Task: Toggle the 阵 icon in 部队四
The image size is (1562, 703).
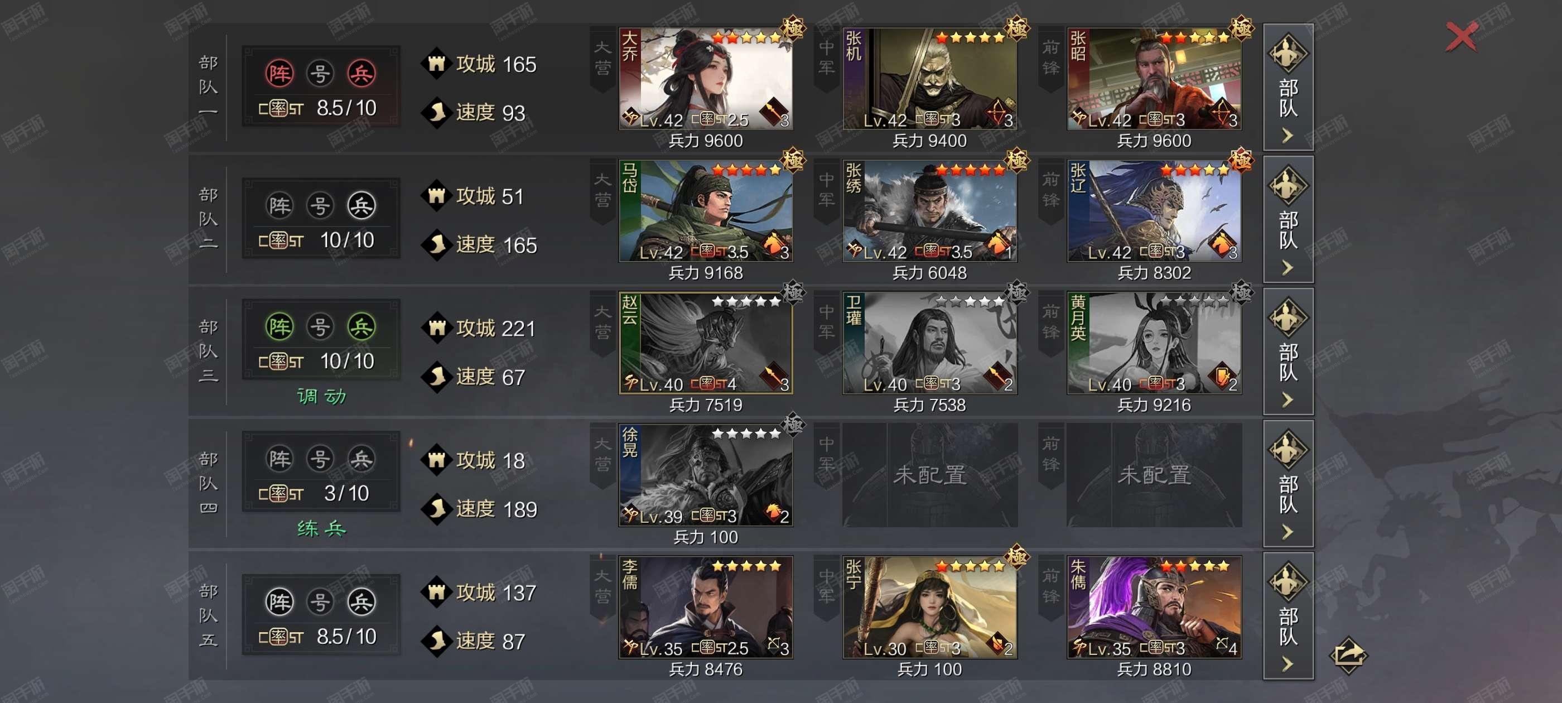Action: pos(279,459)
